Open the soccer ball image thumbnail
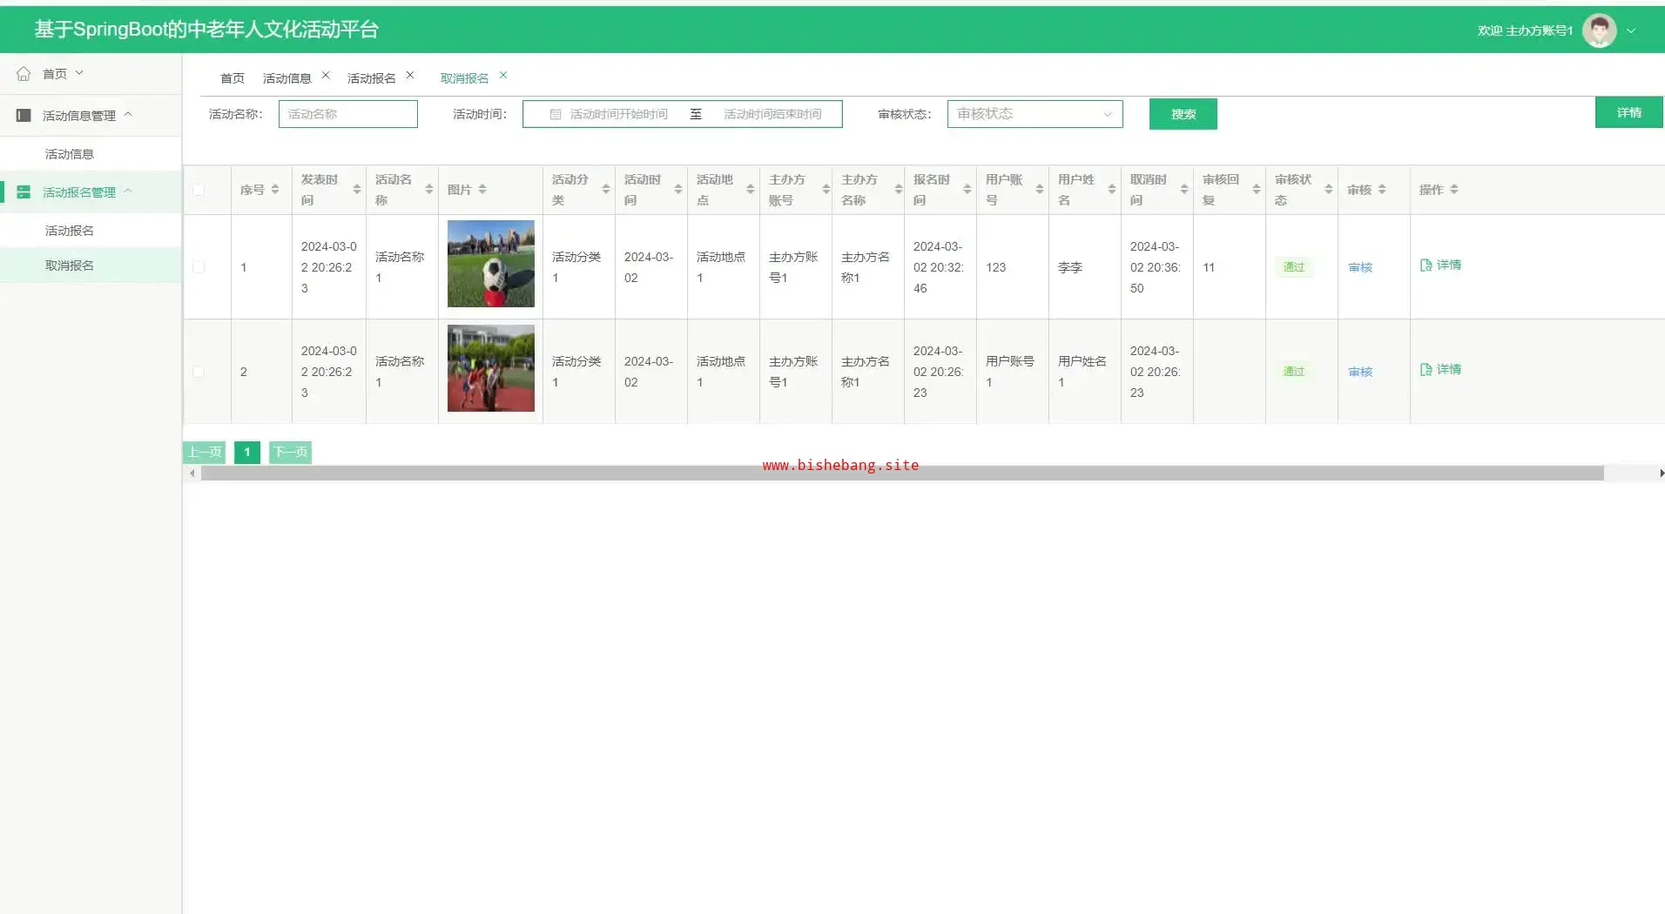The width and height of the screenshot is (1665, 914). (491, 264)
